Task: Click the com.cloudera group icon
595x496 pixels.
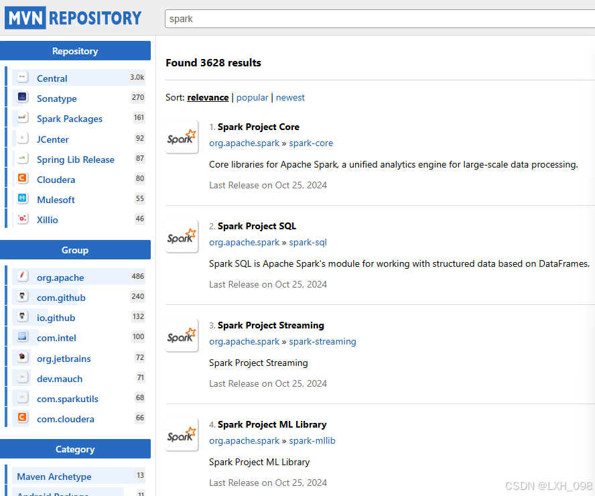Action: pyautogui.click(x=22, y=418)
